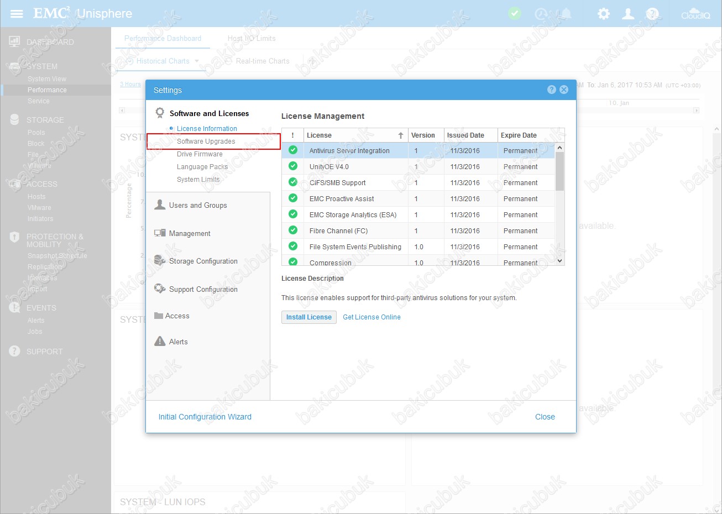The width and height of the screenshot is (722, 514).
Task: Close the Settings dialog with X
Action: click(x=564, y=90)
